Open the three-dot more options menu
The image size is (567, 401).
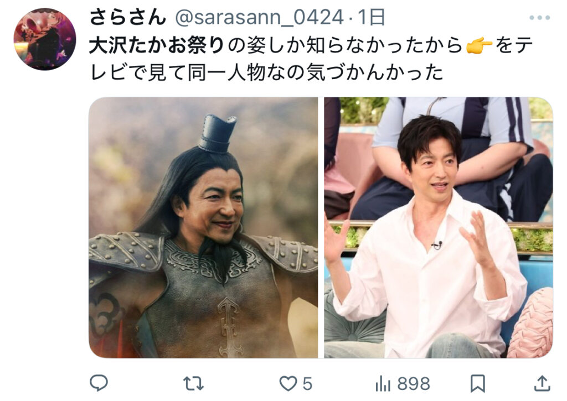539,17
